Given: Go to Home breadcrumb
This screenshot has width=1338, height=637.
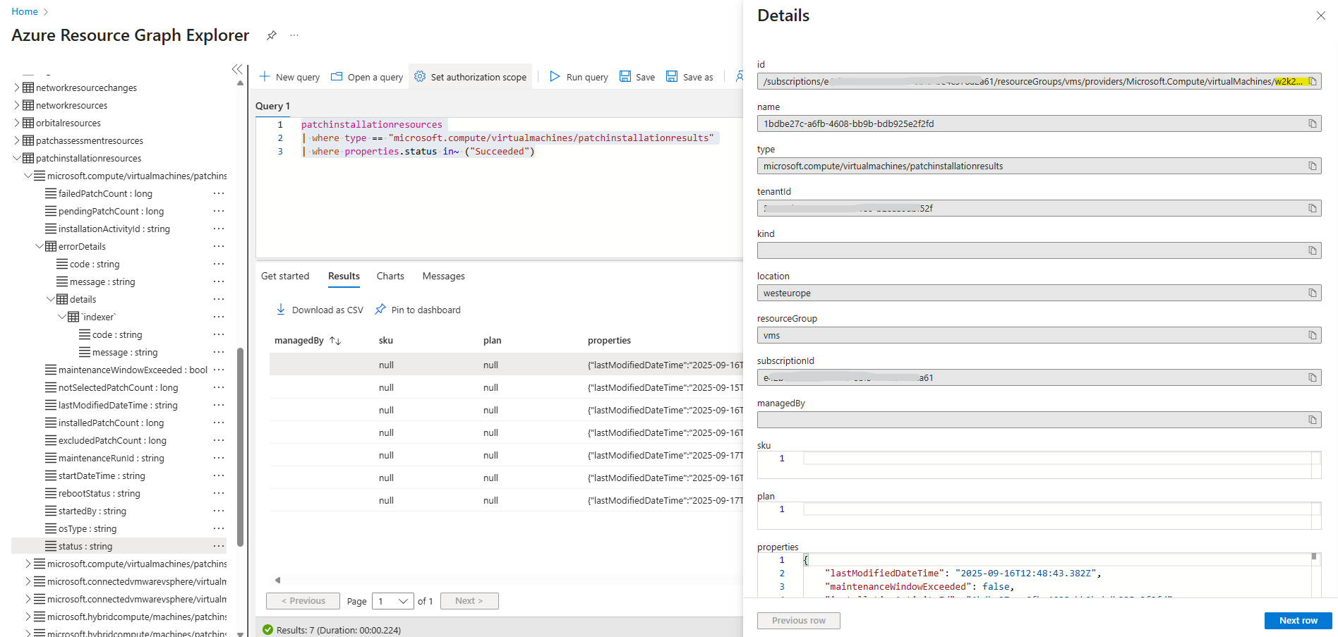Looking at the screenshot, I should (25, 11).
